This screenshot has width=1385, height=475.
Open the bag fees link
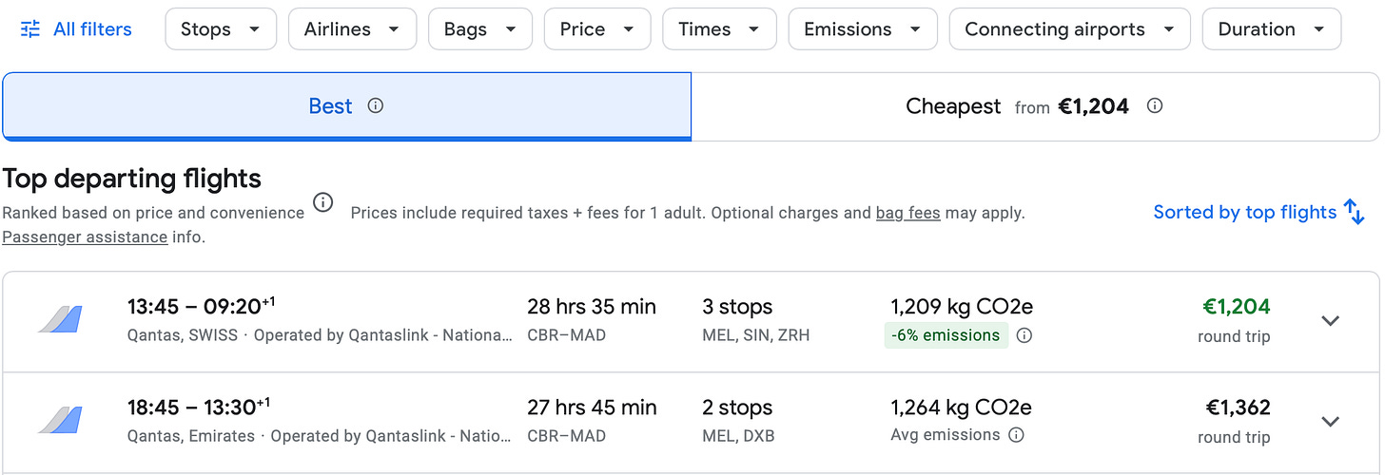click(x=907, y=213)
